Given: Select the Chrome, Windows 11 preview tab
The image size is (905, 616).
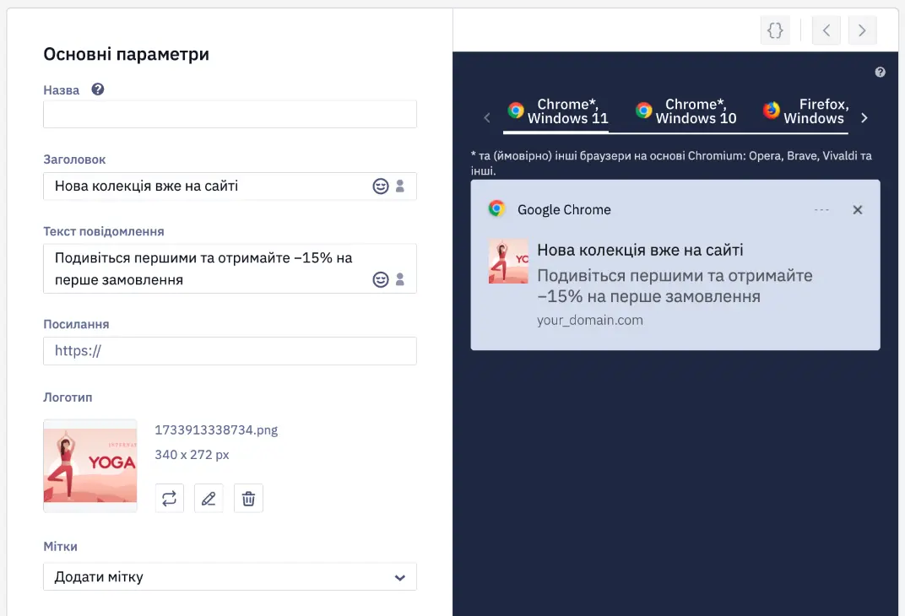Looking at the screenshot, I should [557, 111].
